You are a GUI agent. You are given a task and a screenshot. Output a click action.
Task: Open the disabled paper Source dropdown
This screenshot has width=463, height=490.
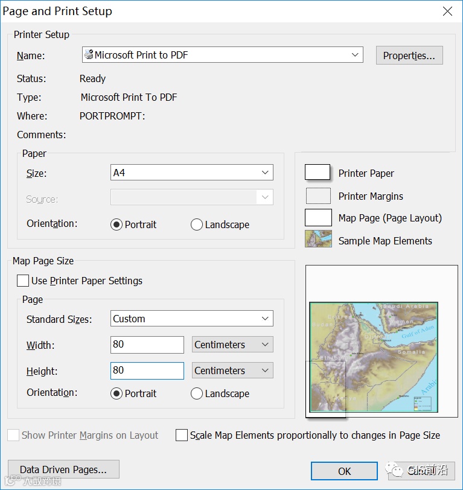pyautogui.click(x=265, y=197)
